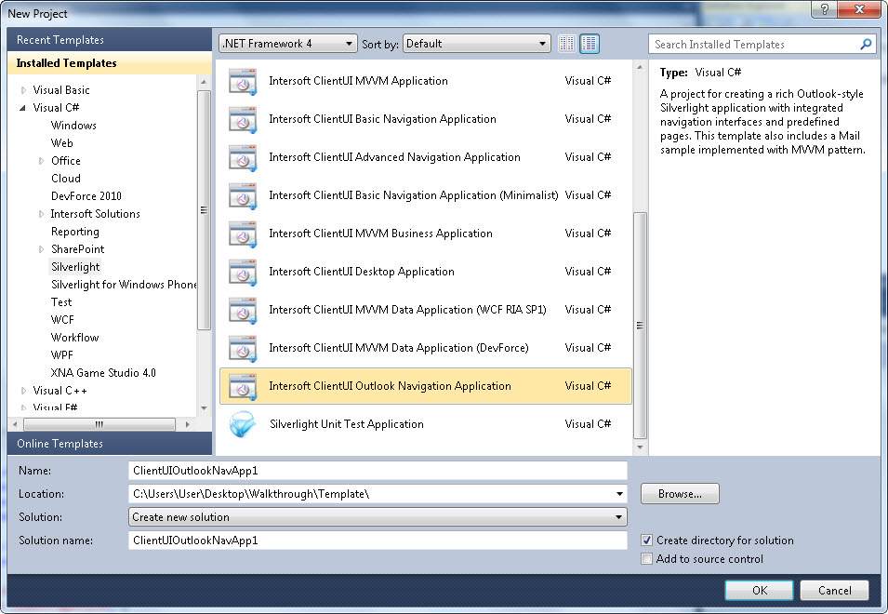Select the DevForce 2010 category

86,196
